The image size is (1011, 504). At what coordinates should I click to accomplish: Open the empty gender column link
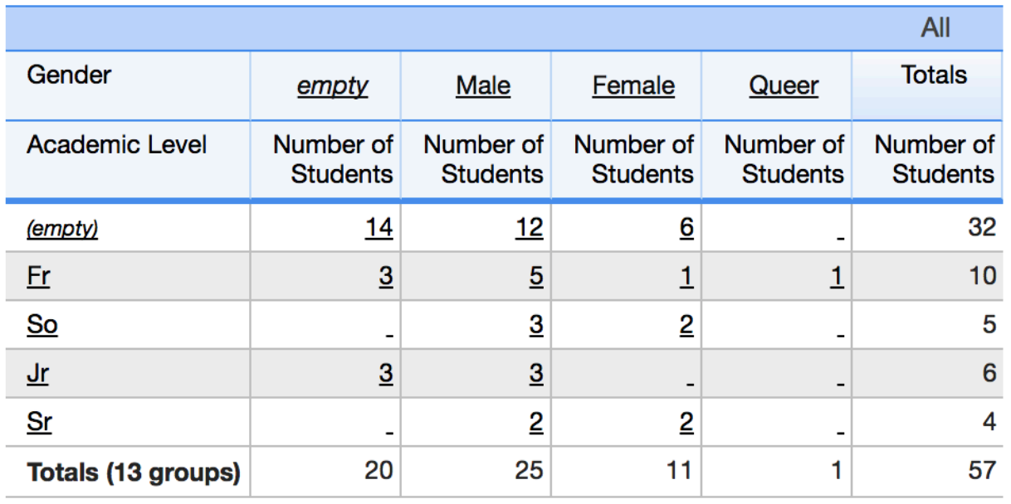[x=335, y=84]
